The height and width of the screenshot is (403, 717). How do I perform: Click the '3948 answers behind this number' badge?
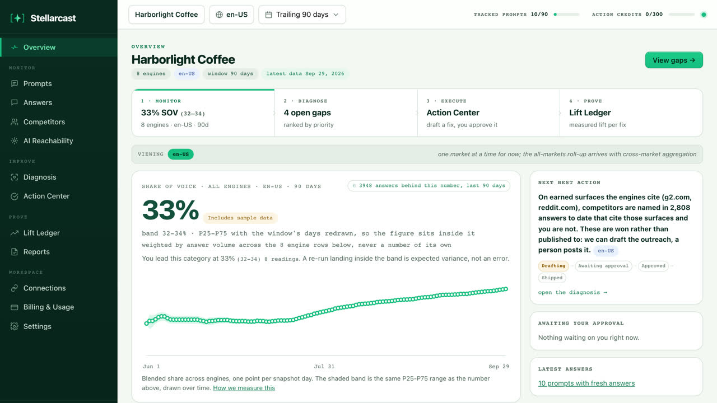click(429, 185)
